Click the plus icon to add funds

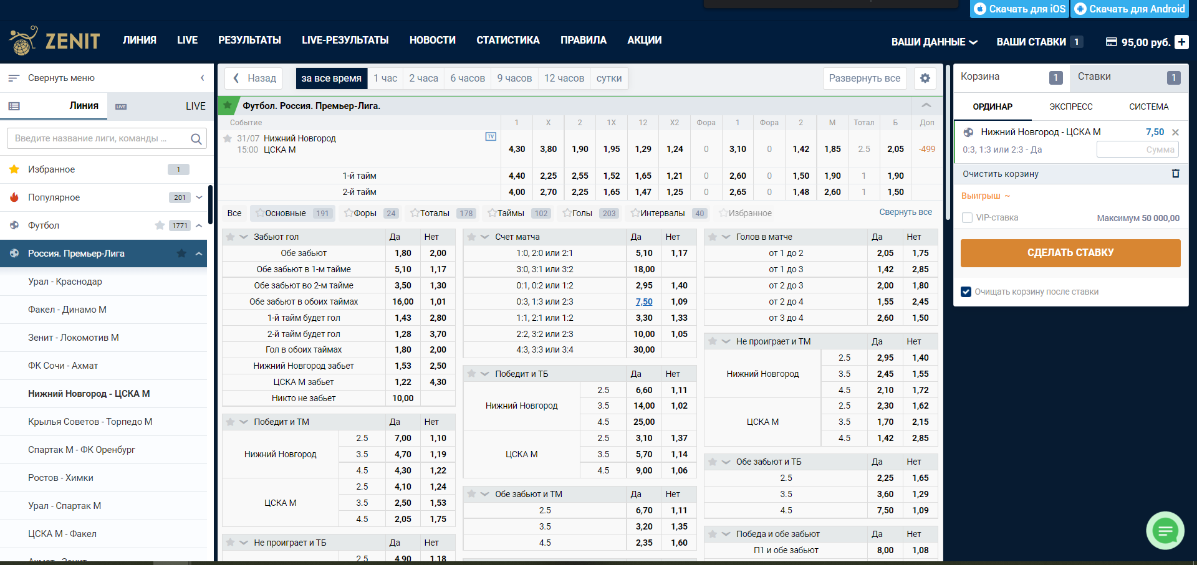click(1181, 42)
